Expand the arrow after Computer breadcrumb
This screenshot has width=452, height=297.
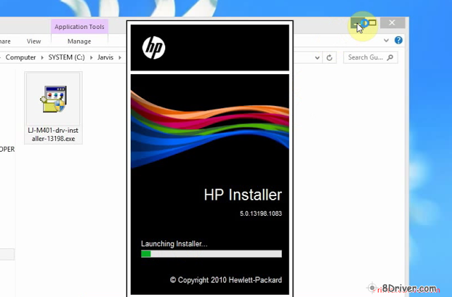[x=42, y=58]
